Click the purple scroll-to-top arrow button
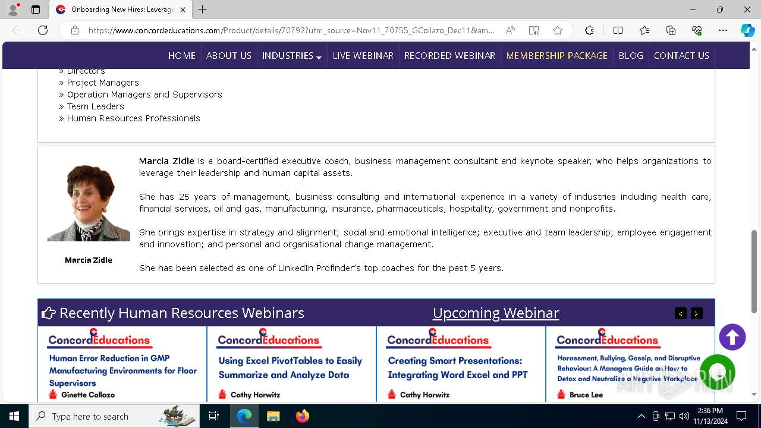This screenshot has height=428, width=761. tap(732, 337)
